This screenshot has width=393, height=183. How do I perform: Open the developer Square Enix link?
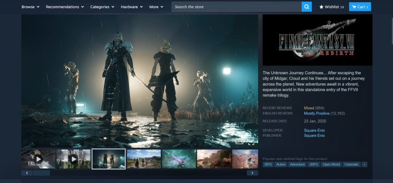[x=314, y=130]
